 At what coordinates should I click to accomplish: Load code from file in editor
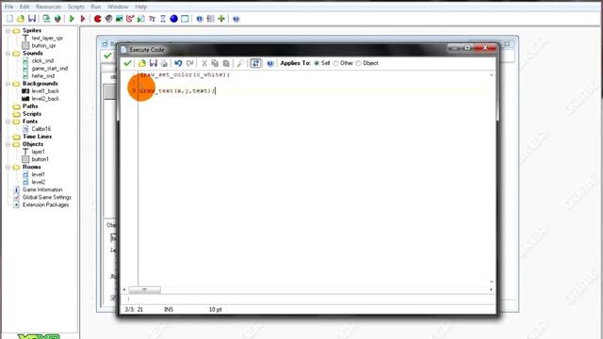142,63
